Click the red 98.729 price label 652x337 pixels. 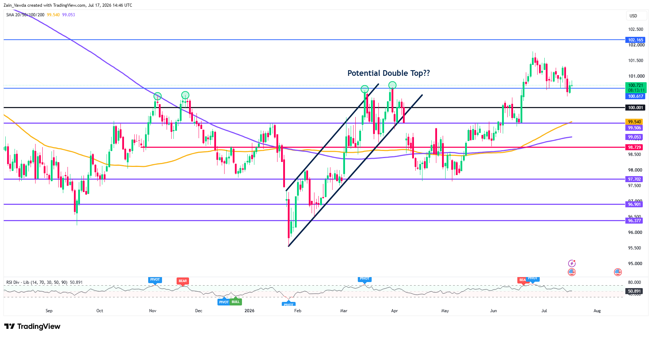(634, 147)
